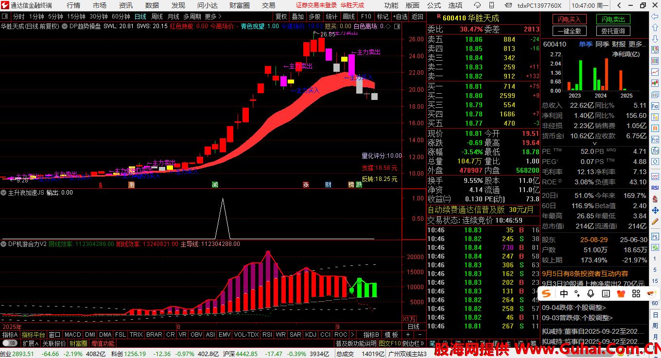Expand the chevron below finance data
This screenshot has height=358, width=661.
[x=594, y=144]
